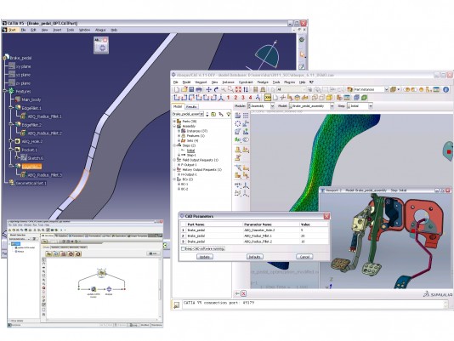Click the Linear Pattern grid tool in Assembly toolbox
The height and width of the screenshot is (341, 454).
coord(246,116)
